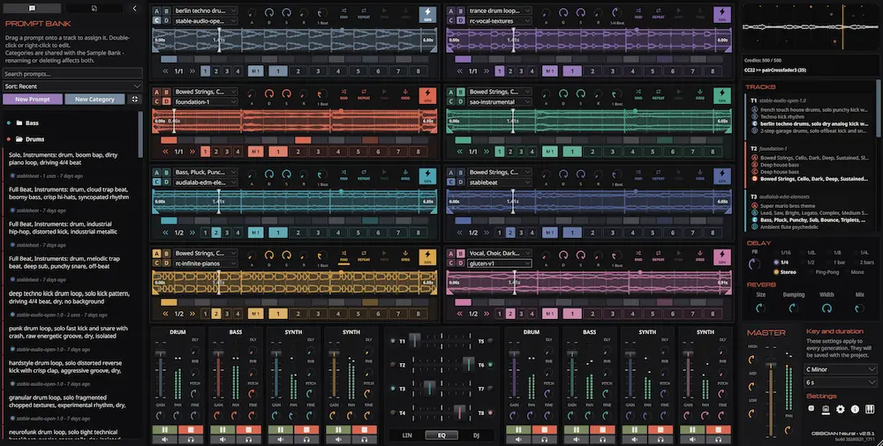The width and height of the screenshot is (883, 446).
Task: Click the REPEAT icon on the orange Bowed Strings track
Action: tap(364, 94)
